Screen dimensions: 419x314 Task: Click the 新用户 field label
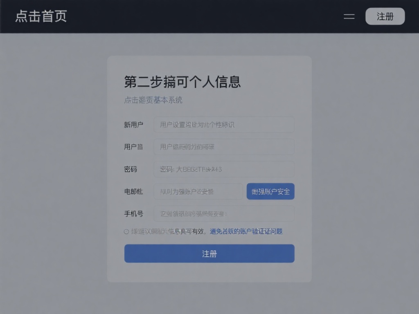click(x=133, y=125)
